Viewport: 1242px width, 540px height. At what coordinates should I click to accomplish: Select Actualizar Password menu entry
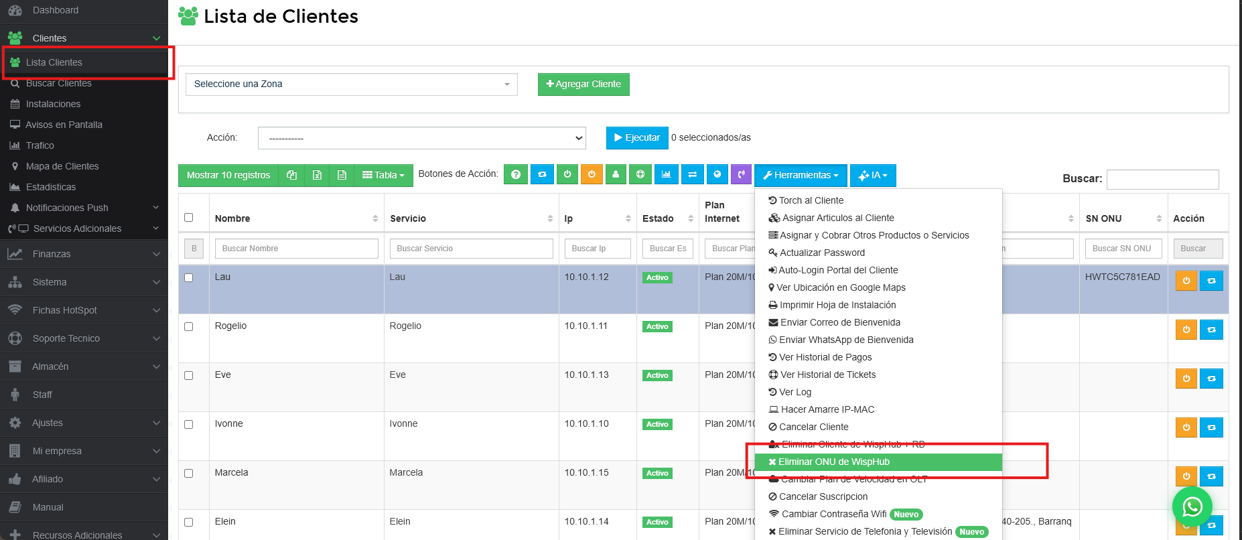(878, 253)
